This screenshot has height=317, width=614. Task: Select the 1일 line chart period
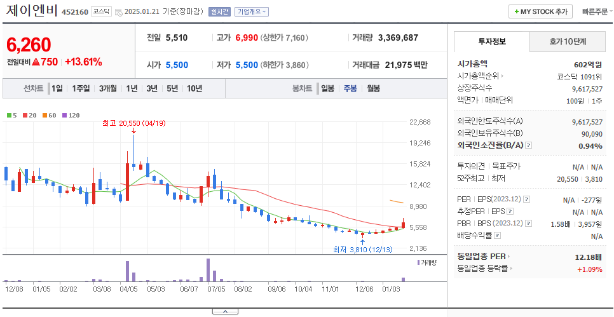(x=57, y=88)
